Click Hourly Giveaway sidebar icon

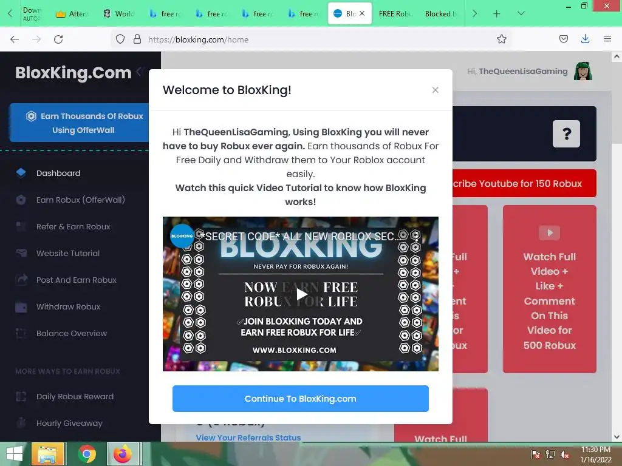click(21, 423)
